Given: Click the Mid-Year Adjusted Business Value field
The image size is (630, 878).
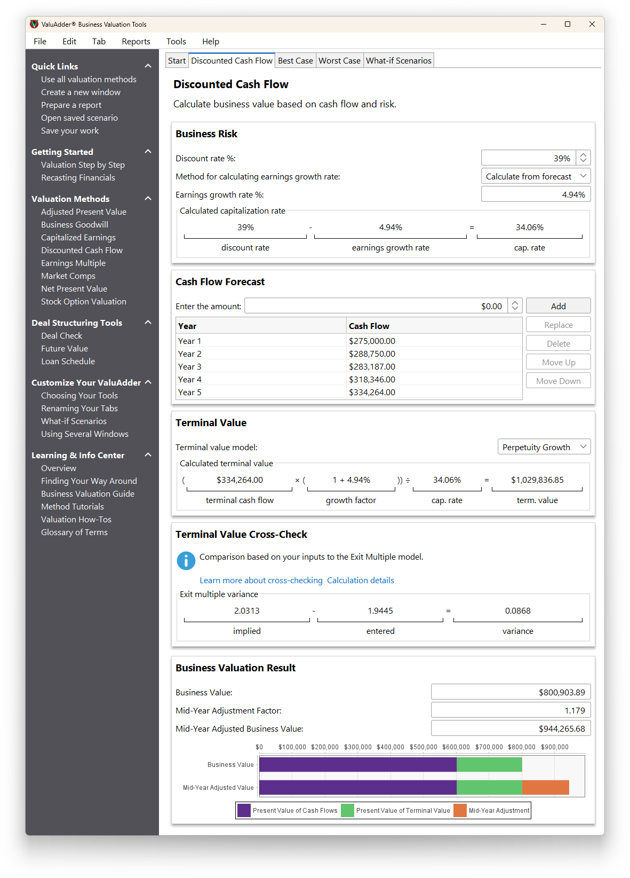Looking at the screenshot, I should tap(511, 728).
